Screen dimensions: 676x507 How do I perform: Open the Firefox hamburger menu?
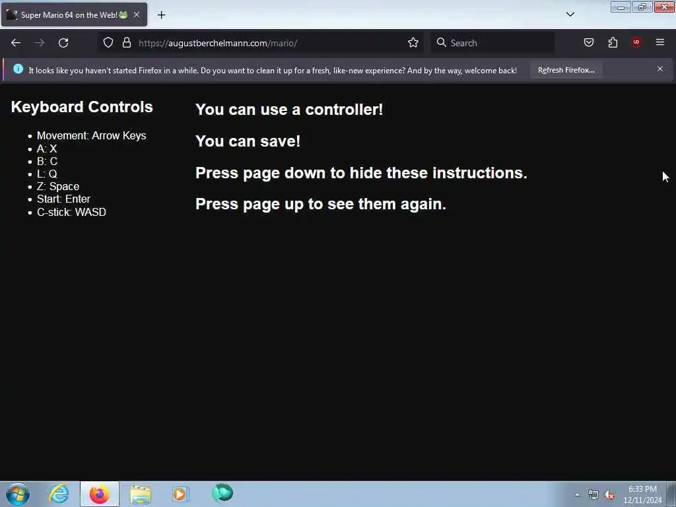click(x=659, y=42)
